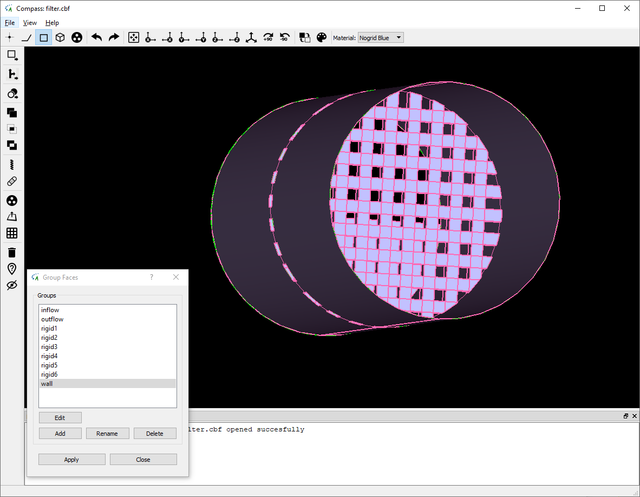
Task: Open the Help menu
Action: tap(52, 23)
